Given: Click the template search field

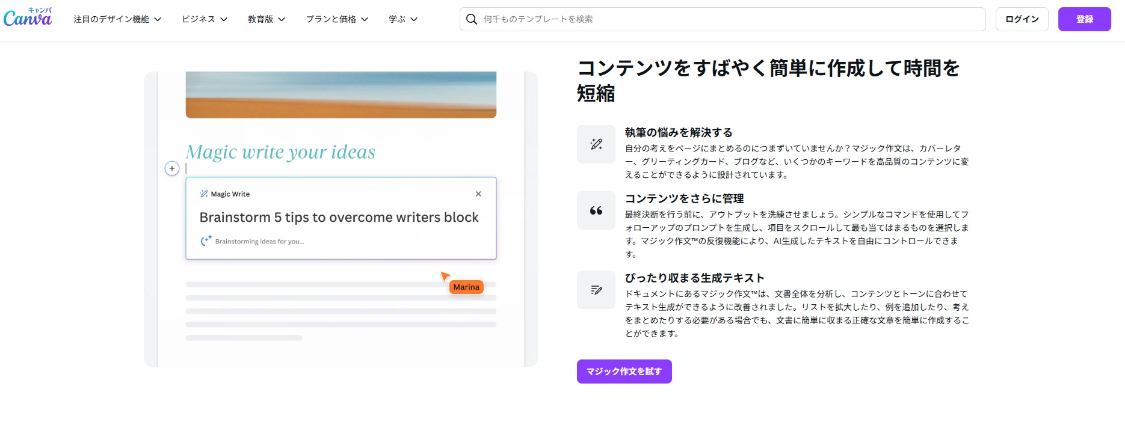Looking at the screenshot, I should pyautogui.click(x=723, y=19).
